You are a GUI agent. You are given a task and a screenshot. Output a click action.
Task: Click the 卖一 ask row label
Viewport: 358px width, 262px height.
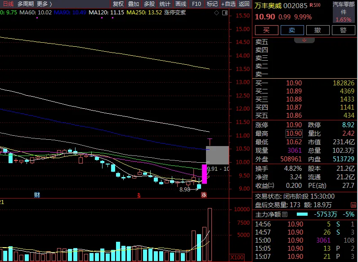click(262, 74)
